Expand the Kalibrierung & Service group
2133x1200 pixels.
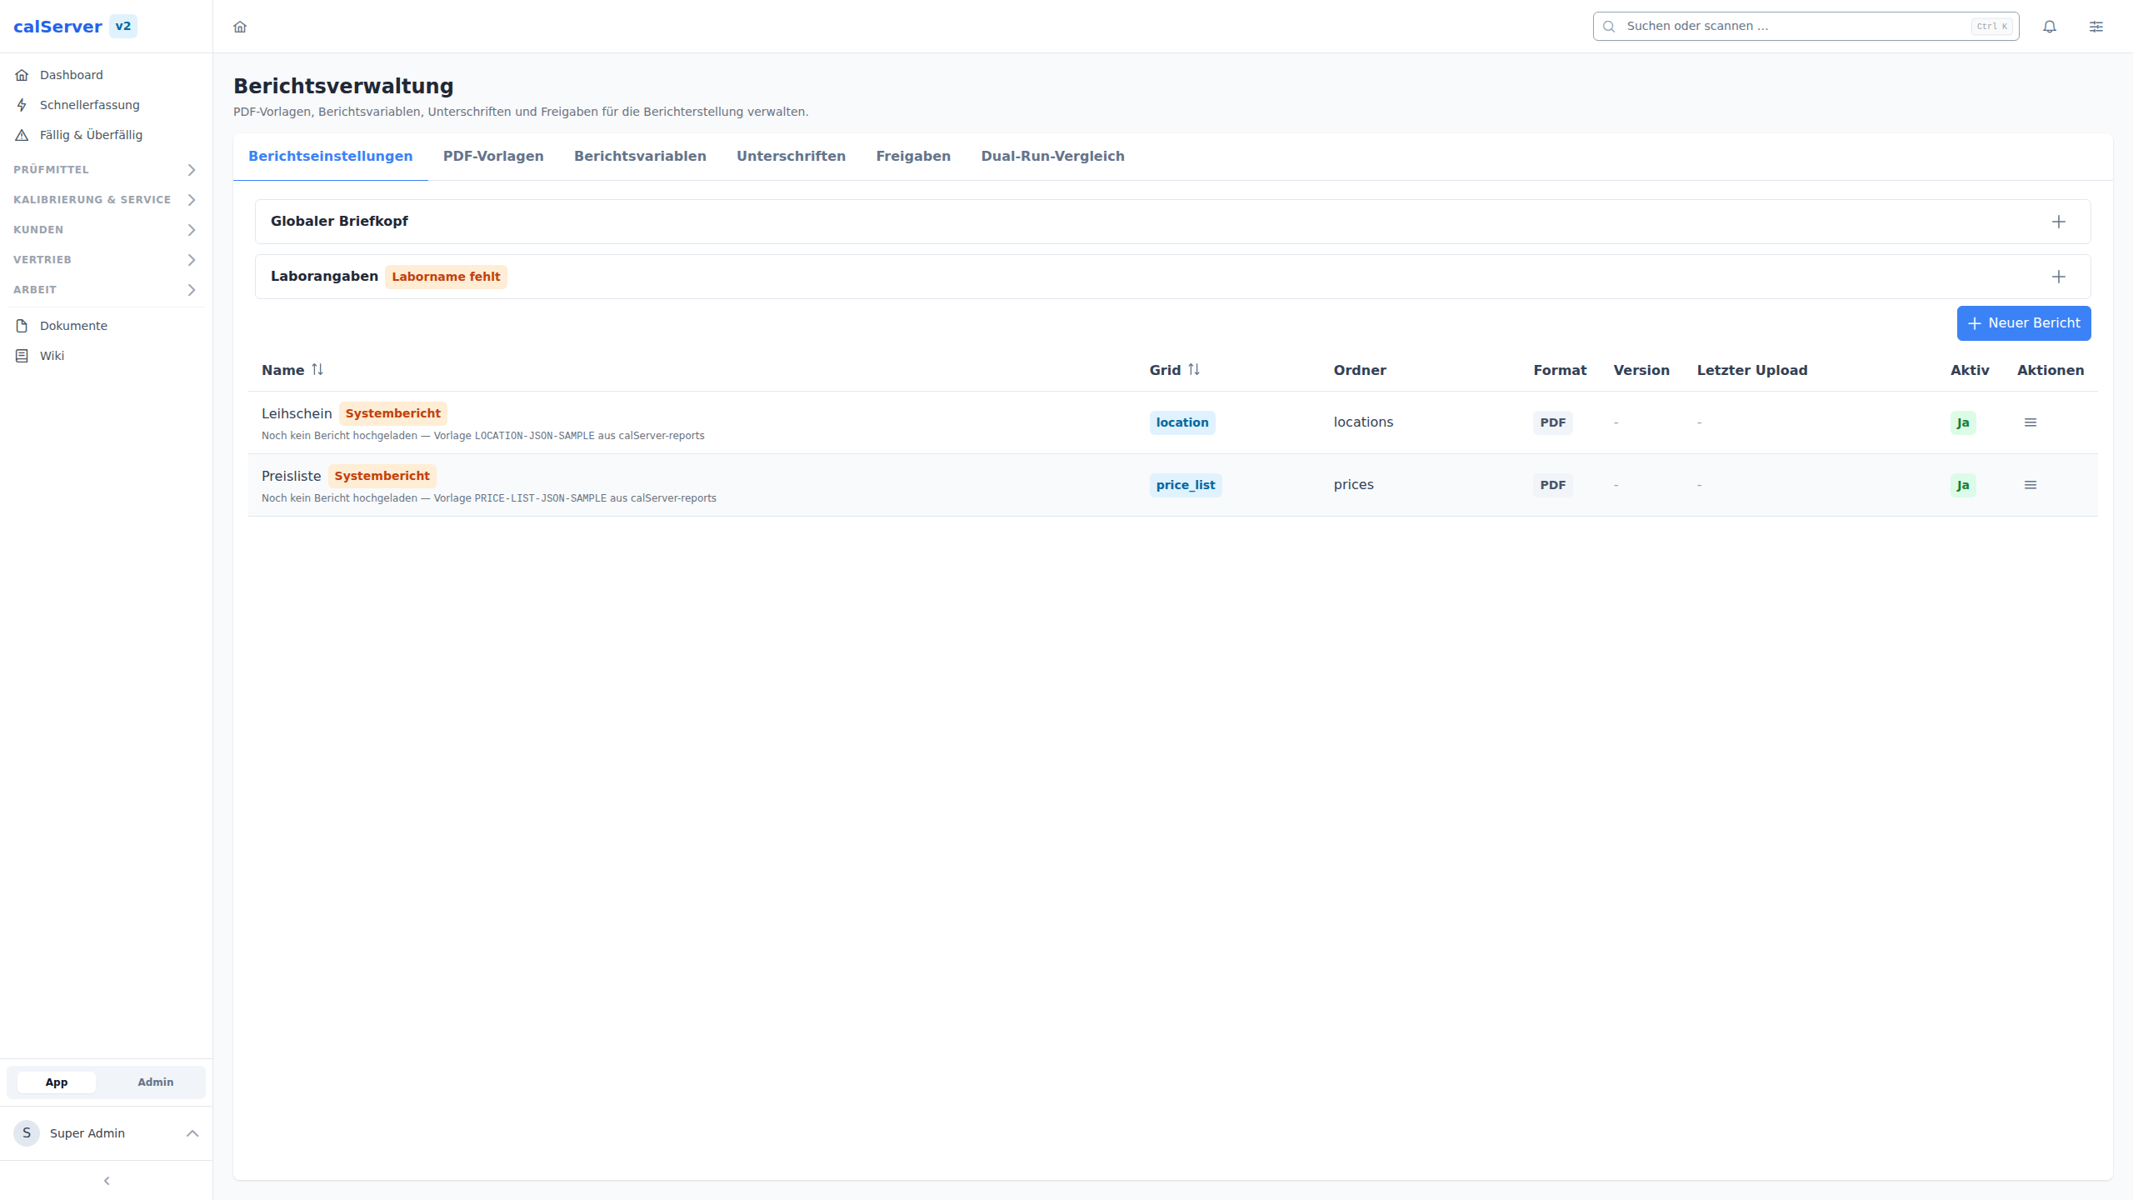click(x=106, y=200)
